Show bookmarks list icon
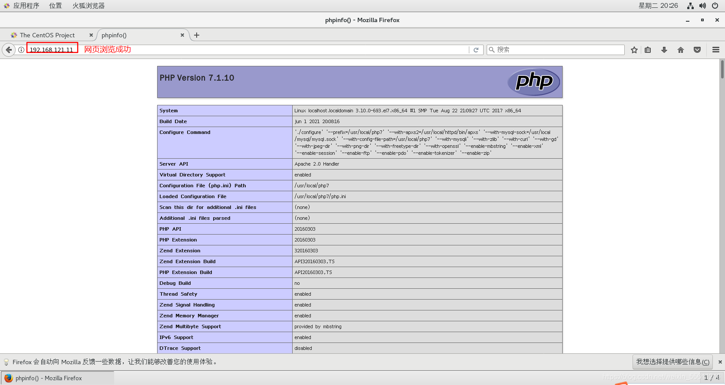This screenshot has width=725, height=385. (648, 50)
